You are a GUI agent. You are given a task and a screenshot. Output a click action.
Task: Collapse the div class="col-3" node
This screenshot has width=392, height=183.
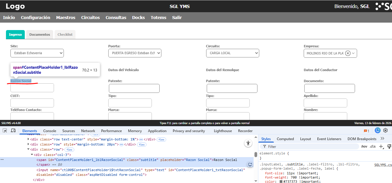click(x=32, y=155)
